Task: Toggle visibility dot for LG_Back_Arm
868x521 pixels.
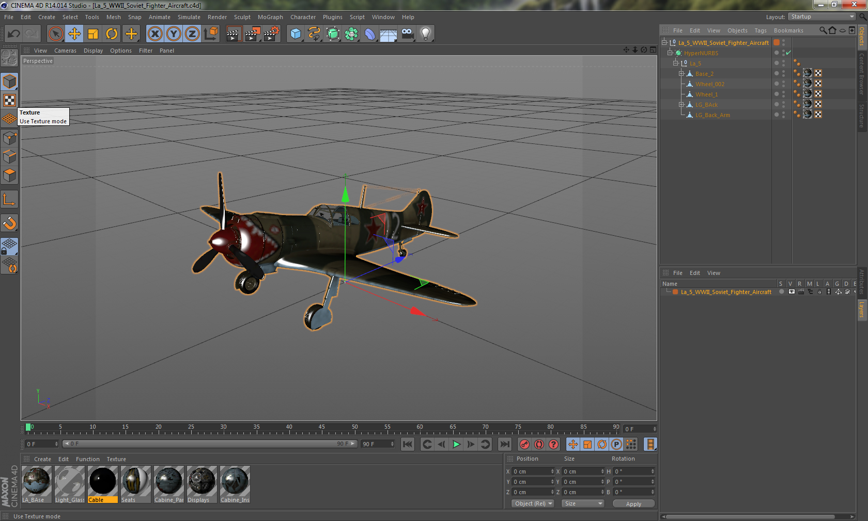Action: click(776, 115)
